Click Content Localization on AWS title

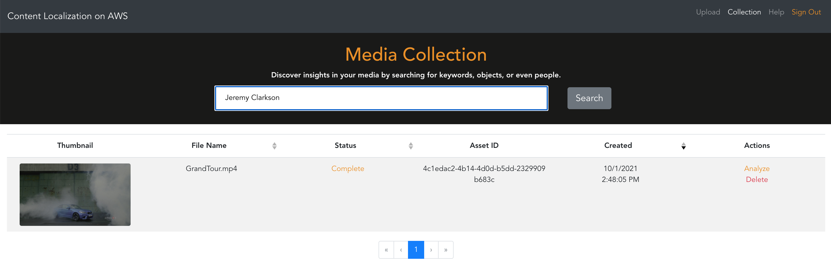tap(67, 16)
